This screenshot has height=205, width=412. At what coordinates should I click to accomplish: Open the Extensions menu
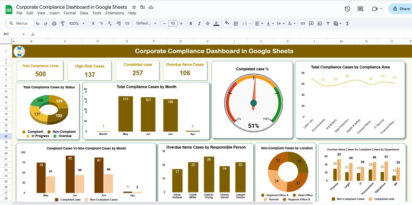[x=115, y=13]
